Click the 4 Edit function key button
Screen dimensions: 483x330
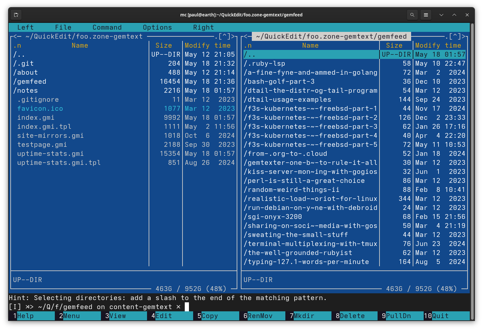(x=170, y=316)
